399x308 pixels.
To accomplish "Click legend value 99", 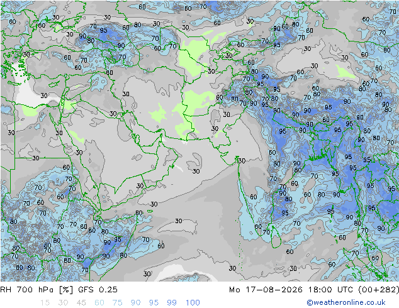I will [x=172, y=302].
